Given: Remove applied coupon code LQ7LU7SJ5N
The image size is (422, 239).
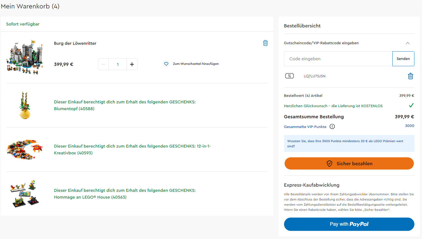Looking at the screenshot, I should pos(410,76).
